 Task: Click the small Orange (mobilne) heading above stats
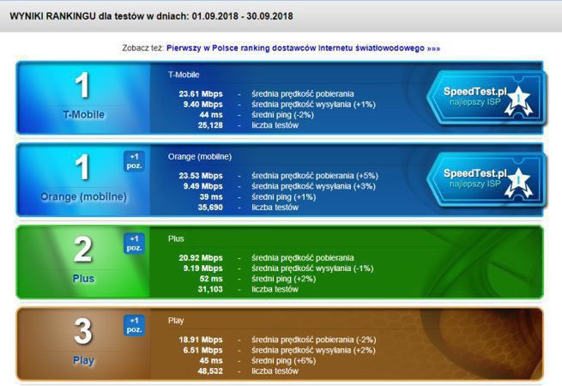click(x=200, y=157)
